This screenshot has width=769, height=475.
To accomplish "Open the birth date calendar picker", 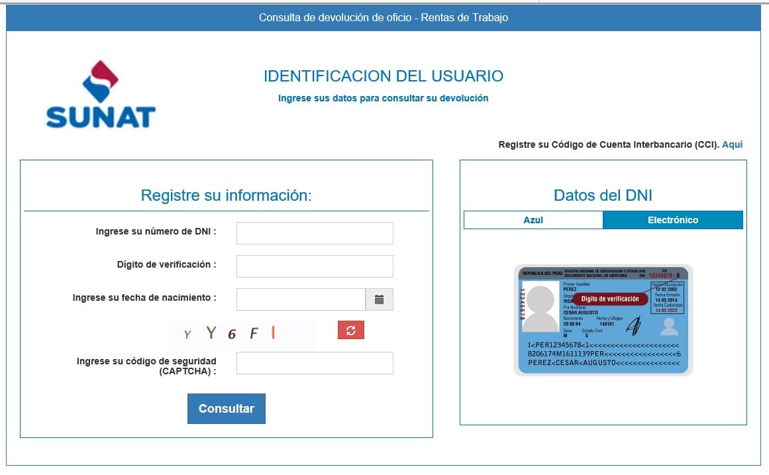I will 380,299.
